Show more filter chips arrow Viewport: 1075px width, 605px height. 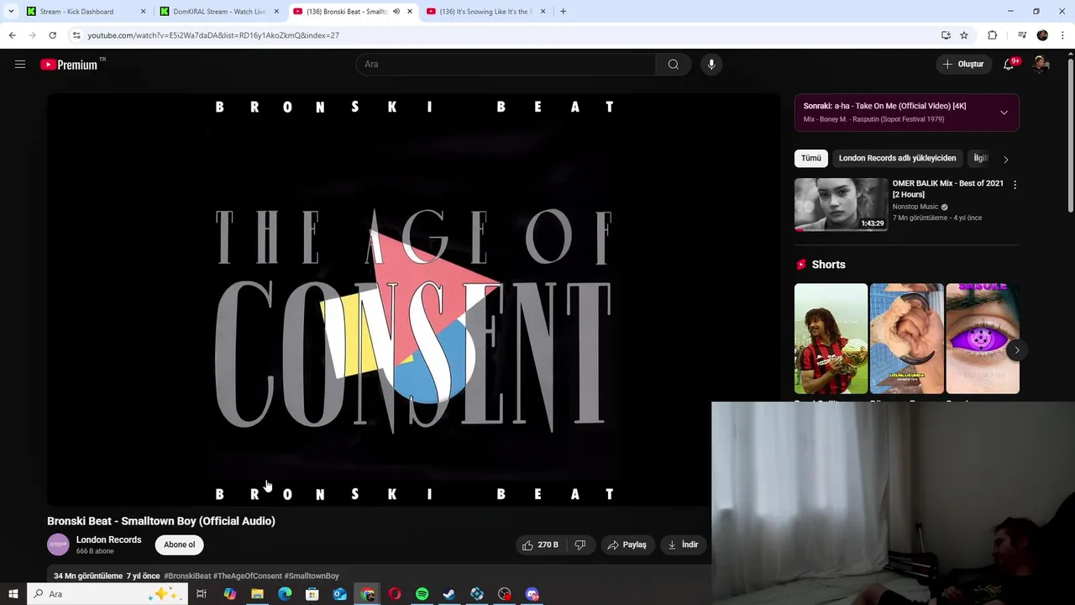point(1005,159)
